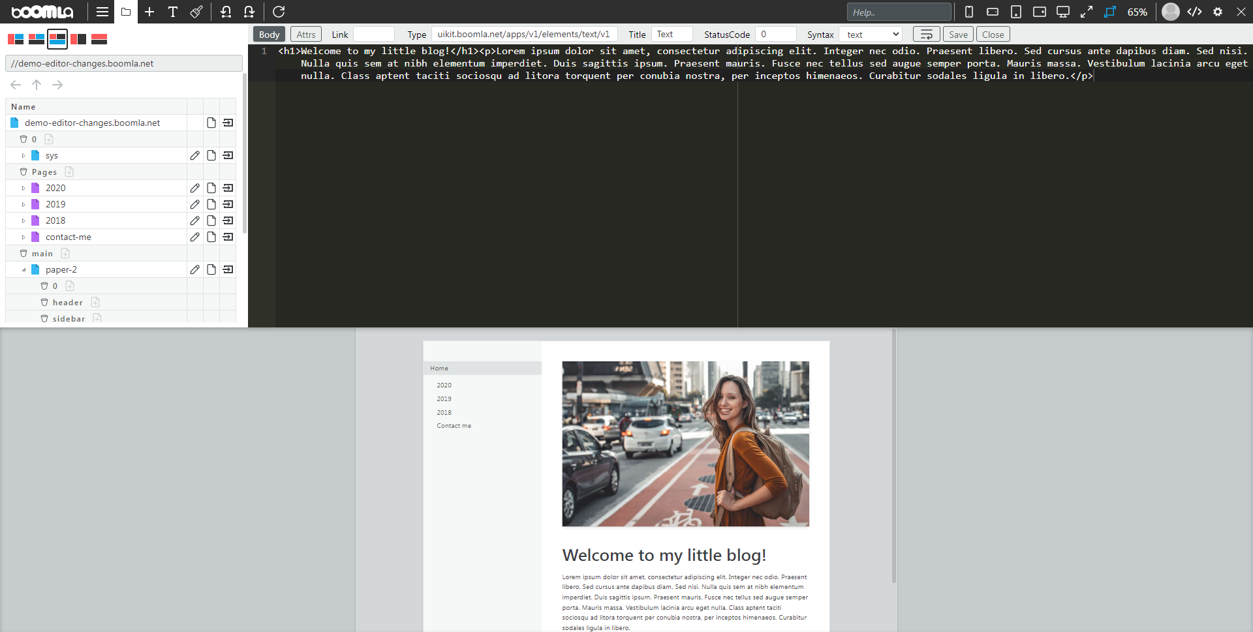Image resolution: width=1253 pixels, height=632 pixels.
Task: Toggle mobile portrait preview mode
Action: click(x=968, y=11)
